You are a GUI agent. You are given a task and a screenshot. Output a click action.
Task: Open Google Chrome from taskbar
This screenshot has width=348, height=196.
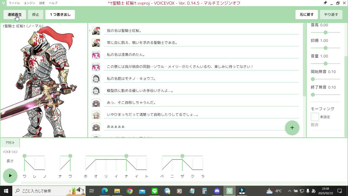point(130,191)
